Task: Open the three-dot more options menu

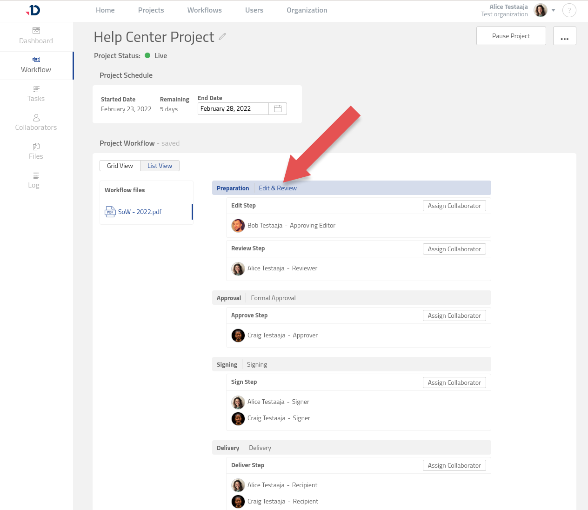Action: pos(564,36)
